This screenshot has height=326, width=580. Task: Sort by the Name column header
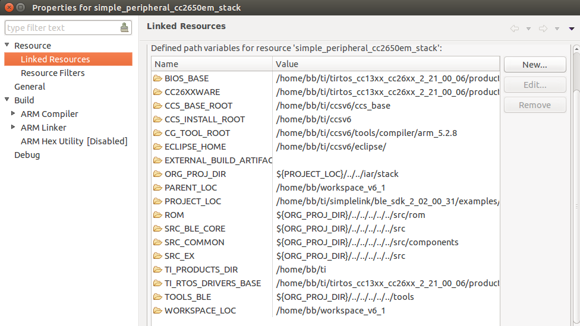[x=212, y=64]
